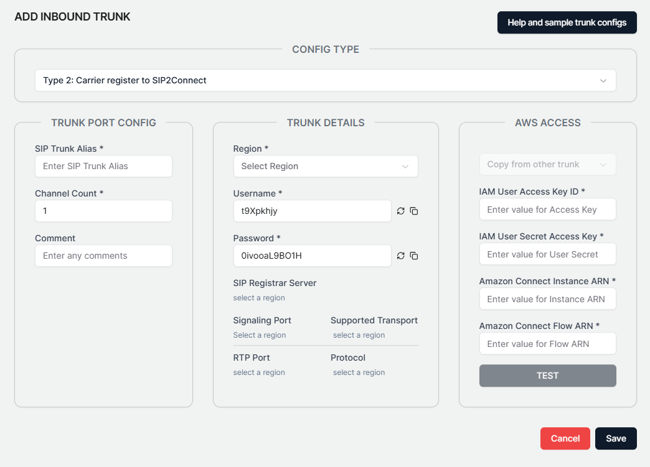
Task: Regenerate the Username value
Action: (x=400, y=211)
